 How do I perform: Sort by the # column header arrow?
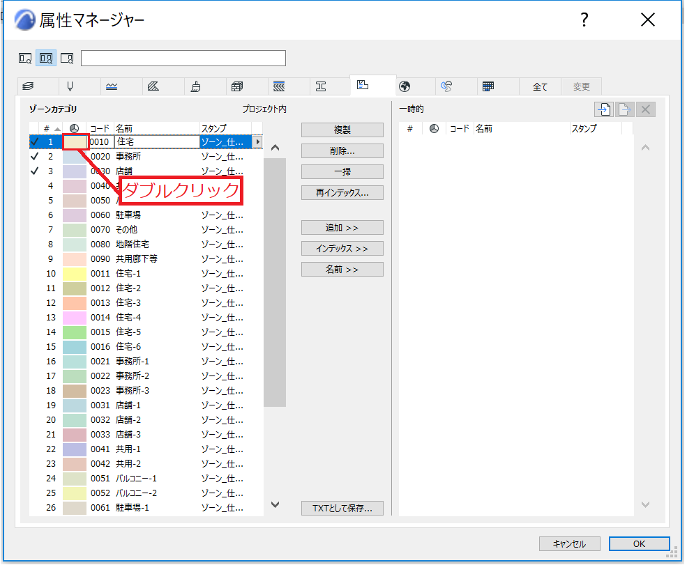pyautogui.click(x=57, y=129)
